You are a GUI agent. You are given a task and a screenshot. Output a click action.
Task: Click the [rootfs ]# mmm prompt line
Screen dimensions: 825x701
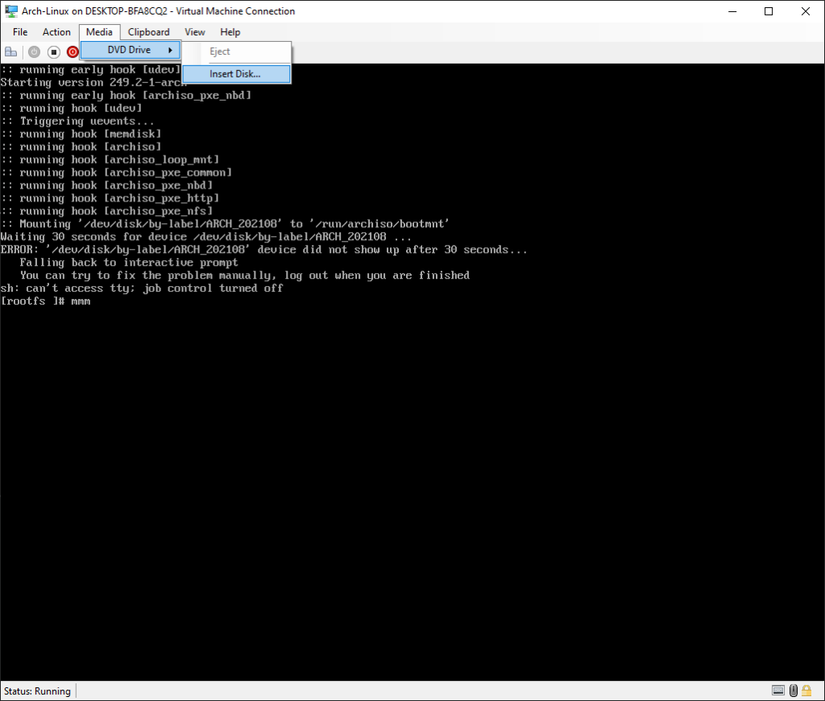[46, 301]
